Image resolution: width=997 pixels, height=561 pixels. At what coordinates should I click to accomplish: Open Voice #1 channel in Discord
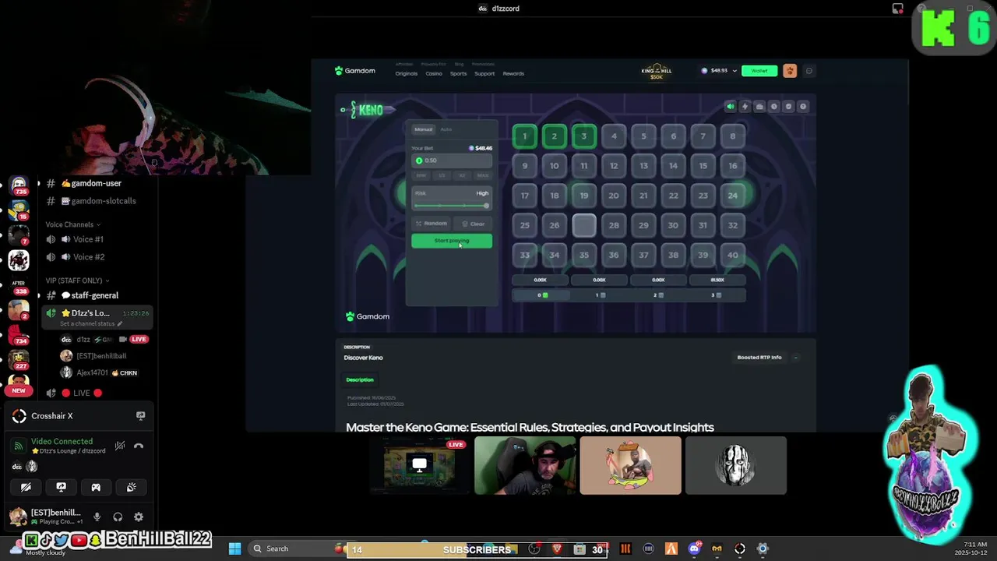[88, 239]
